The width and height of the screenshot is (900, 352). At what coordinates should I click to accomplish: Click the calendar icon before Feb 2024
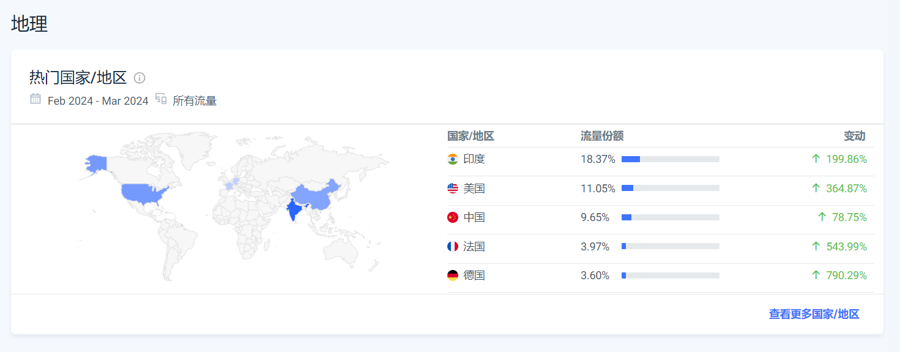point(35,99)
